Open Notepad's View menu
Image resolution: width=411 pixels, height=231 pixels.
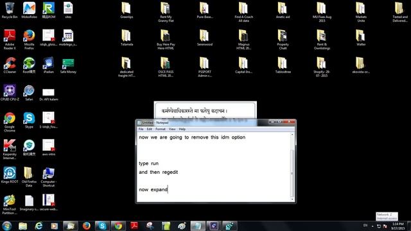[x=172, y=129]
